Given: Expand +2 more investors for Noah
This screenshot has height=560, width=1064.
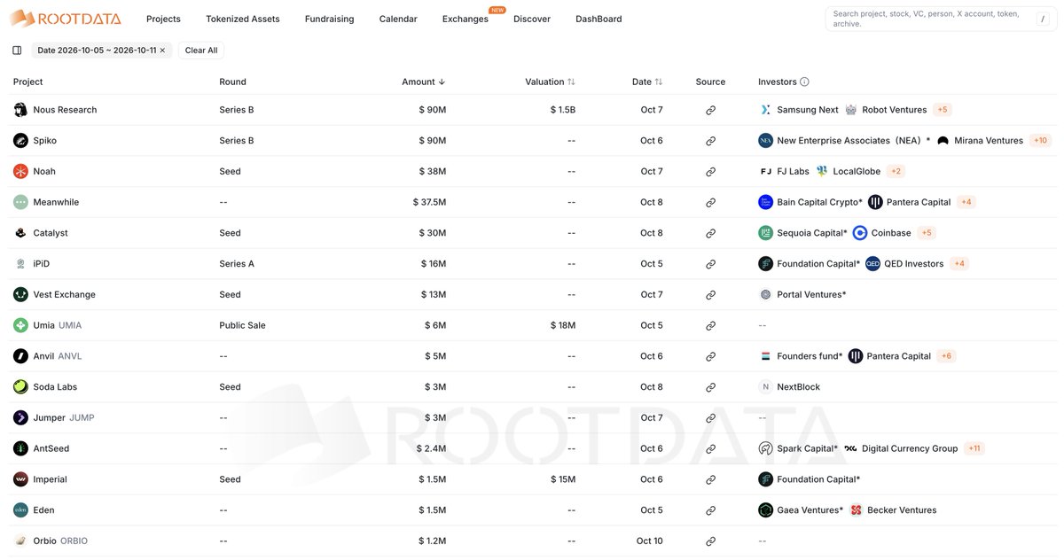Looking at the screenshot, I should click(896, 171).
